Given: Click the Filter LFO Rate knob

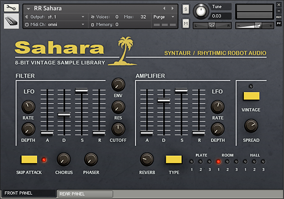Looking at the screenshot, I should tap(28, 107).
